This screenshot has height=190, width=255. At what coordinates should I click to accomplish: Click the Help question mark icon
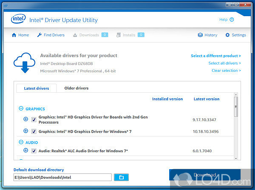pyautogui.click(x=232, y=20)
